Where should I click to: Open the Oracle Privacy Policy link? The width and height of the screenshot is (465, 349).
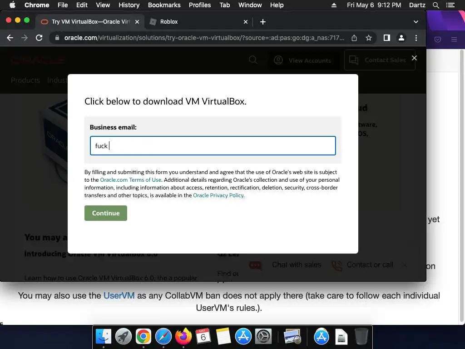tap(218, 195)
